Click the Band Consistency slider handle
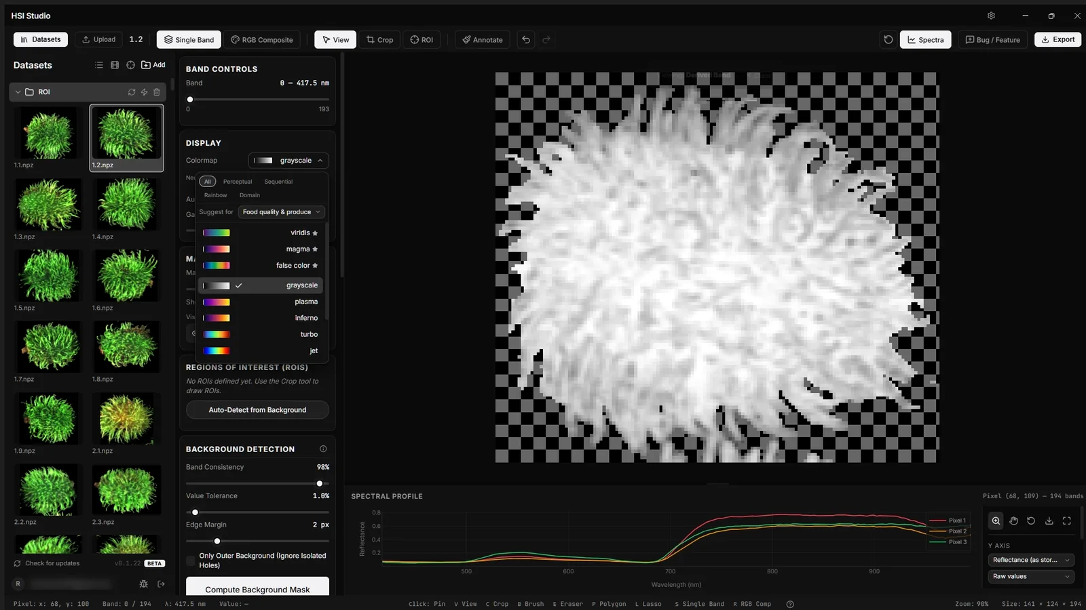Screen dimensions: 1086x610 pyautogui.click(x=320, y=483)
